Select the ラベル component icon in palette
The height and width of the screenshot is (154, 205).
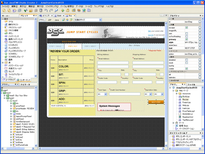6,22
